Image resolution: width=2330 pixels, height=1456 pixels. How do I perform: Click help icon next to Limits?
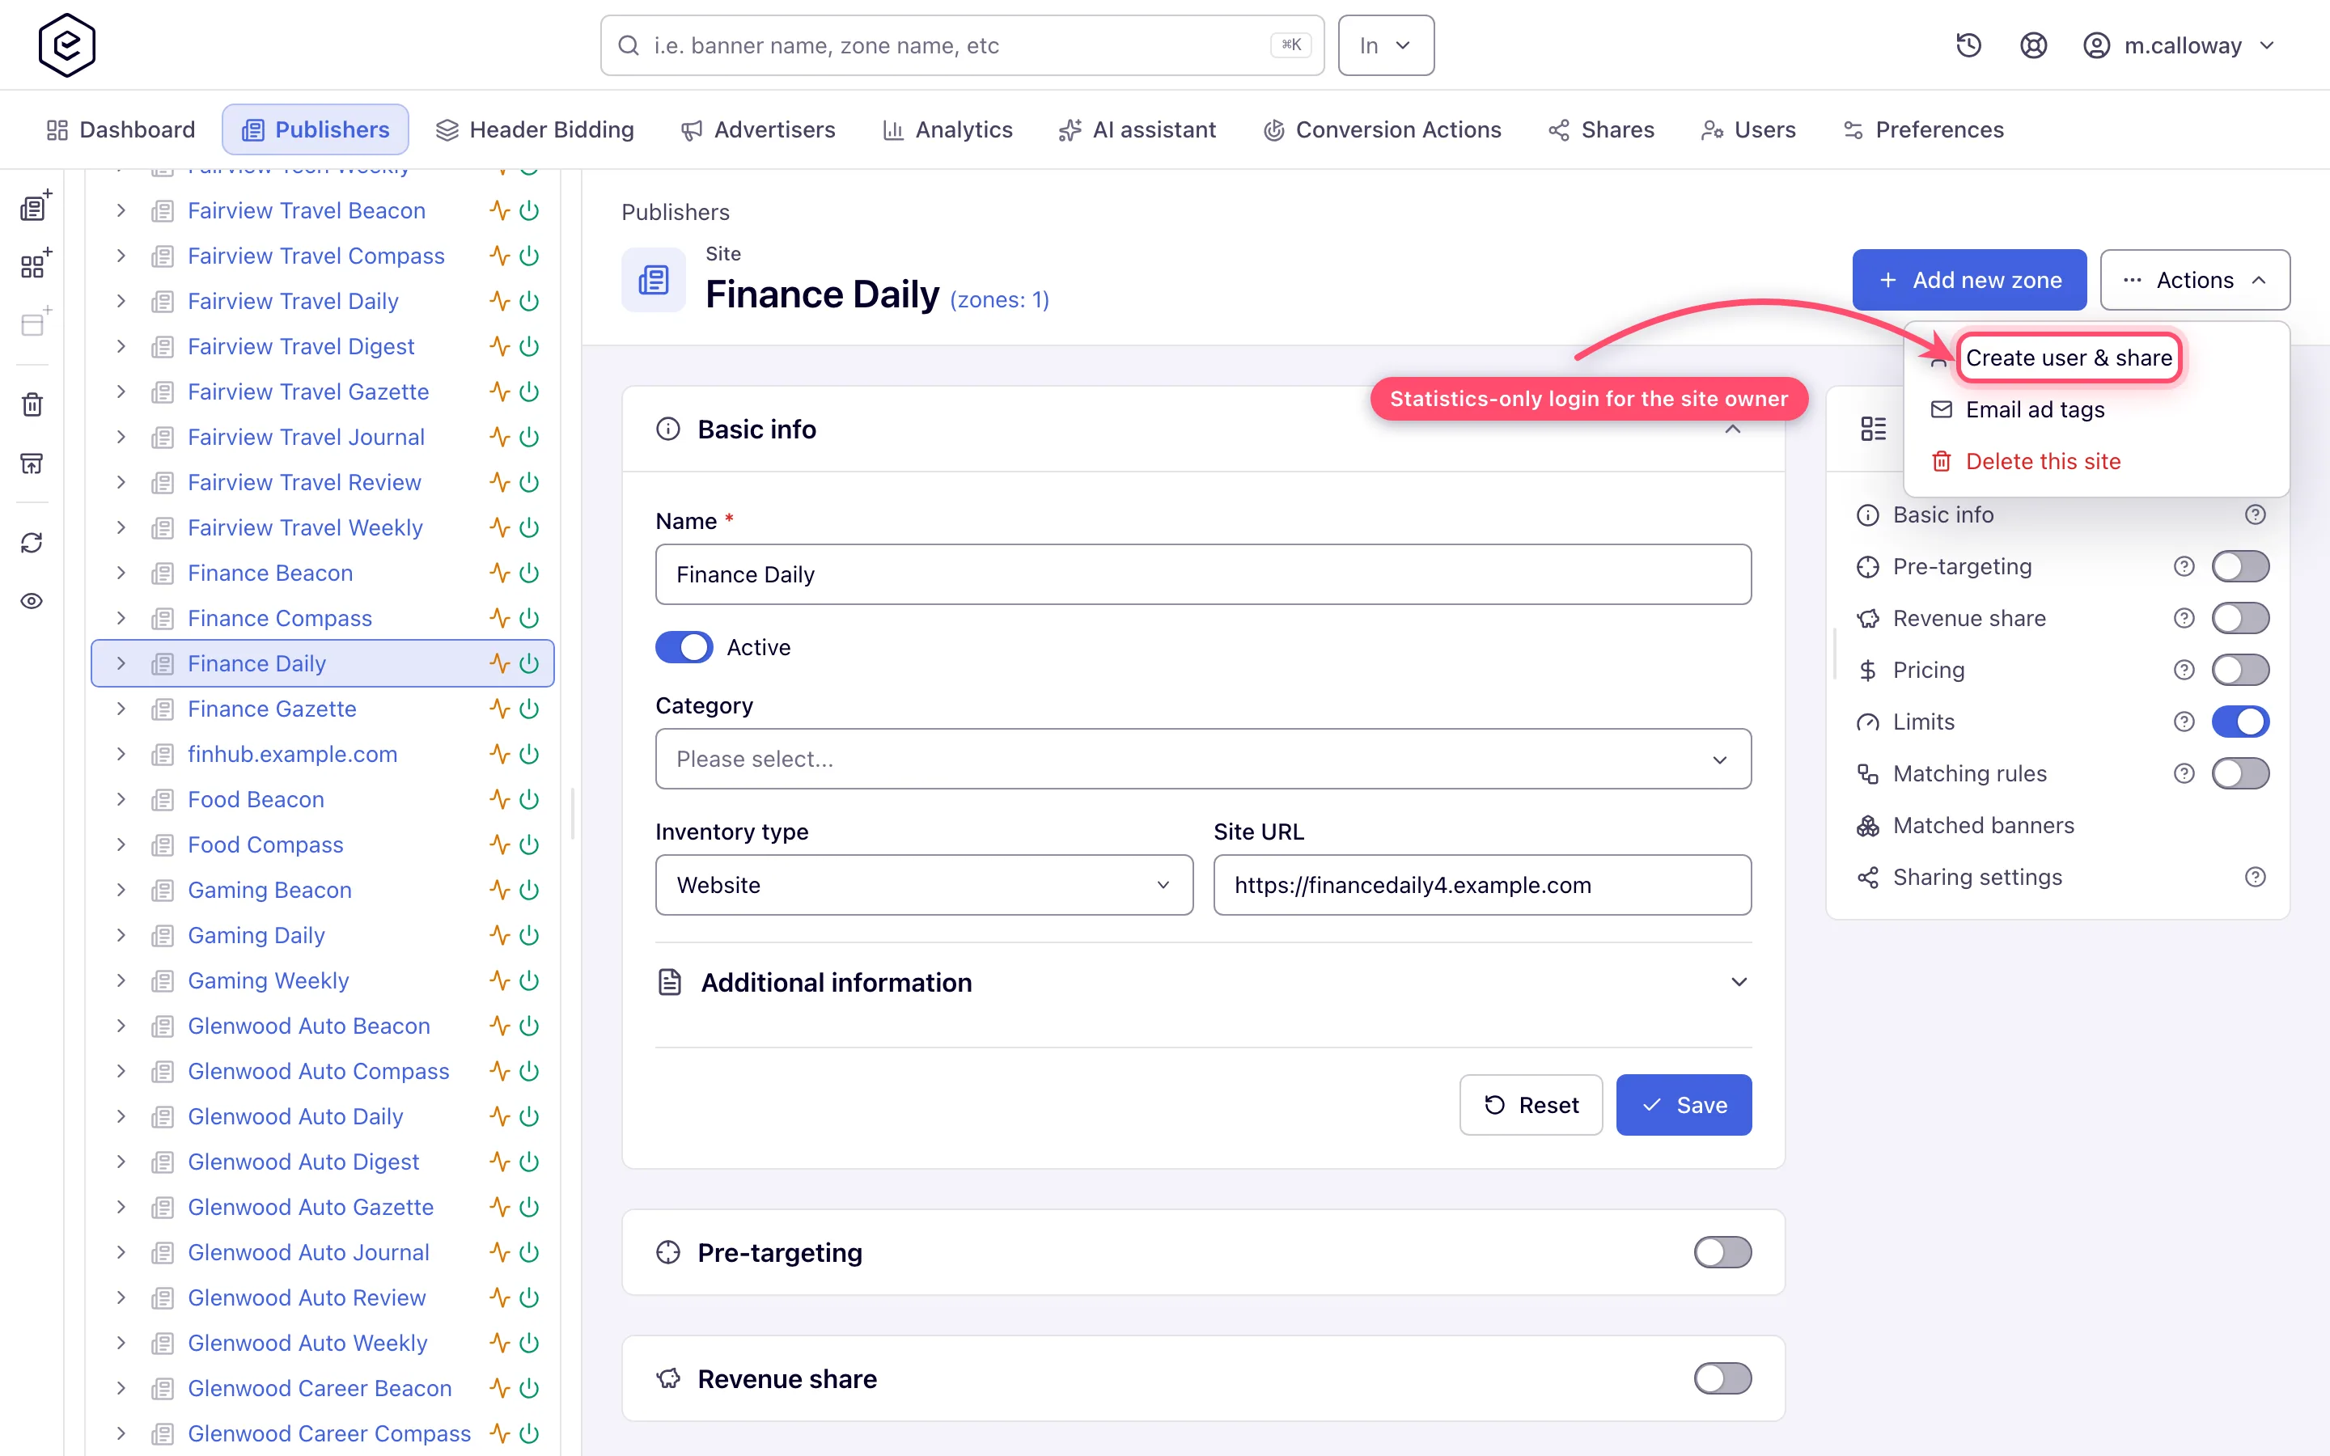2184,722
